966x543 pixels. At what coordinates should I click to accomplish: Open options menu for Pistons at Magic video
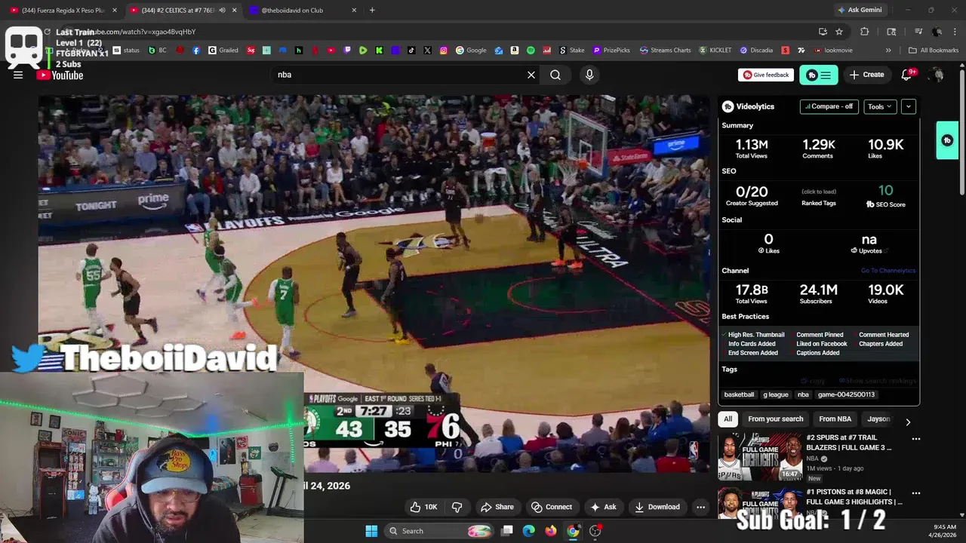(x=915, y=493)
